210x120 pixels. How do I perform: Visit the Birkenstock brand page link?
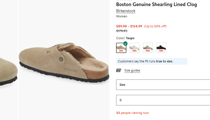point(126,11)
